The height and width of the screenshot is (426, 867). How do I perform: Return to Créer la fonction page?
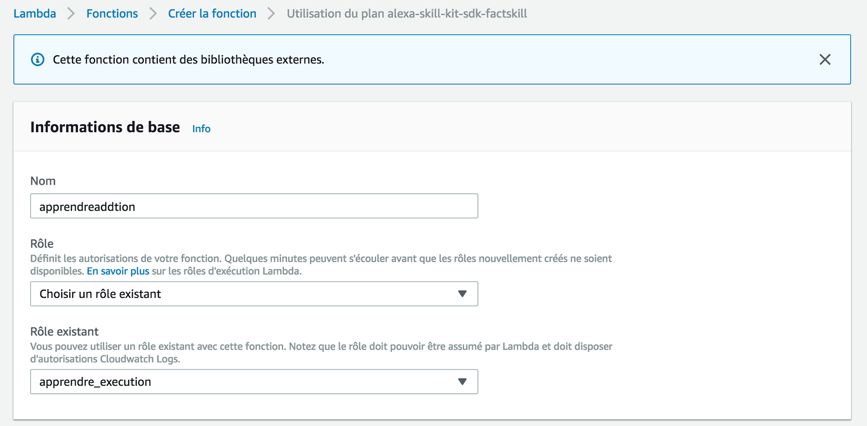[212, 14]
